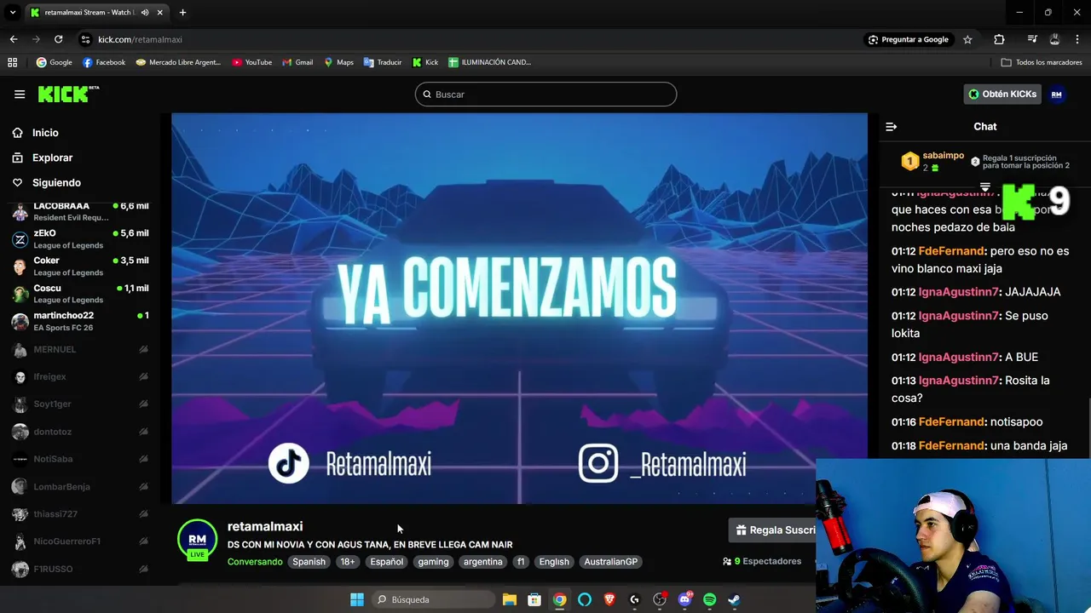This screenshot has width=1091, height=613.
Task: Focus the Buscar search field
Action: pos(545,95)
